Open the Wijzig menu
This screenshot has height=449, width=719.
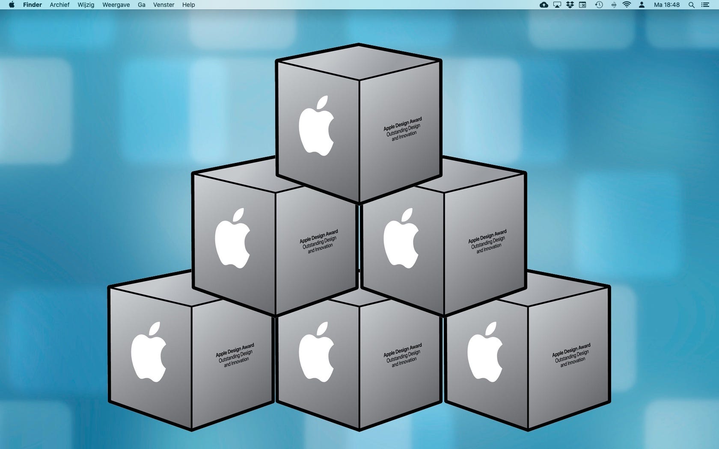(x=86, y=5)
